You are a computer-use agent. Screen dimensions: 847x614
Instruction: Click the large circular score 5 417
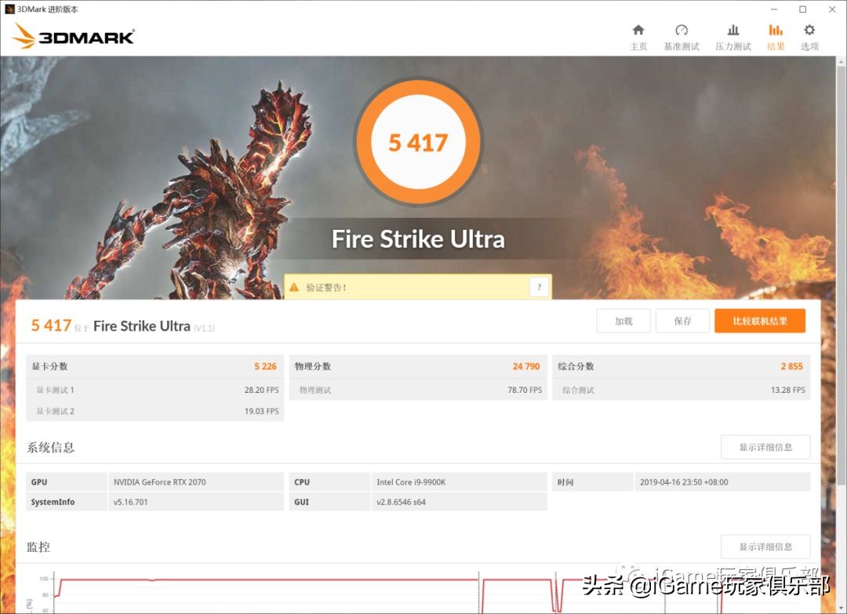pyautogui.click(x=418, y=142)
